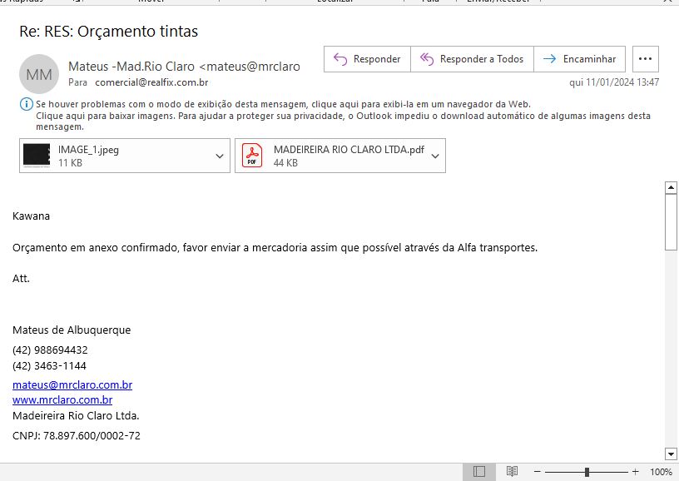Image resolution: width=679 pixels, height=481 pixels.
Task: Open the IMAGE_1.jpeg attachment thumbnail
Action: coord(37,156)
